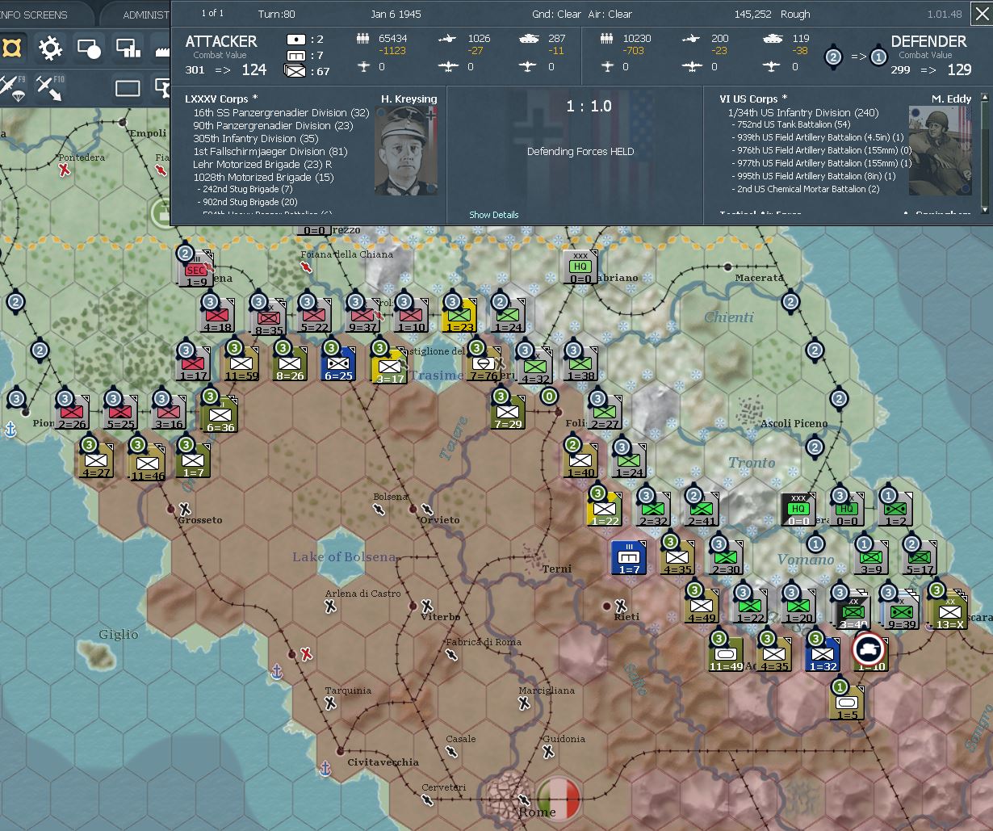Select the green unit counter 2=41
This screenshot has height=831, width=993.
pyautogui.click(x=701, y=510)
